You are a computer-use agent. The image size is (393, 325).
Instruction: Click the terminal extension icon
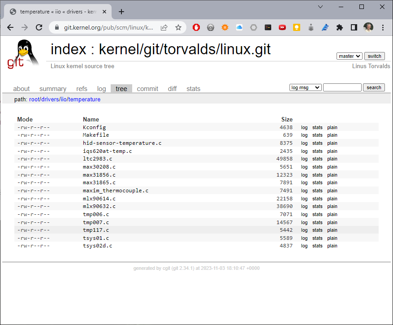268,27
